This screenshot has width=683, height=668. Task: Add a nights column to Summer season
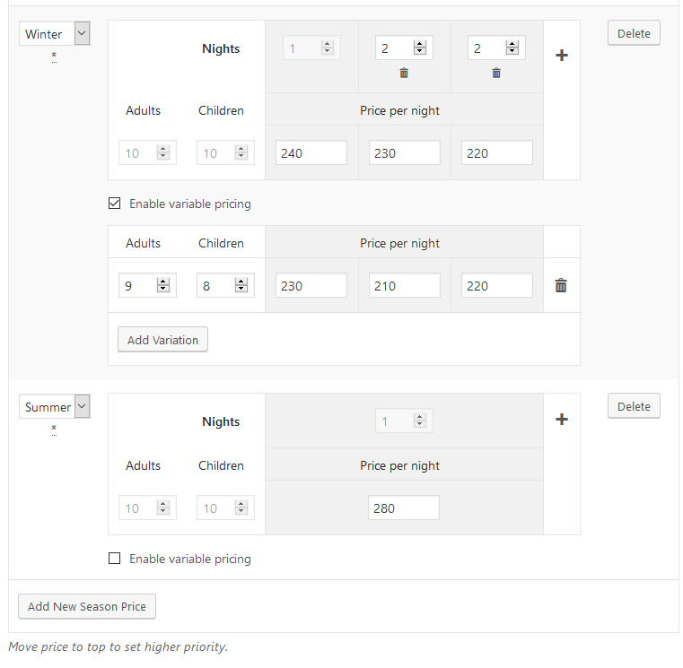pos(562,419)
